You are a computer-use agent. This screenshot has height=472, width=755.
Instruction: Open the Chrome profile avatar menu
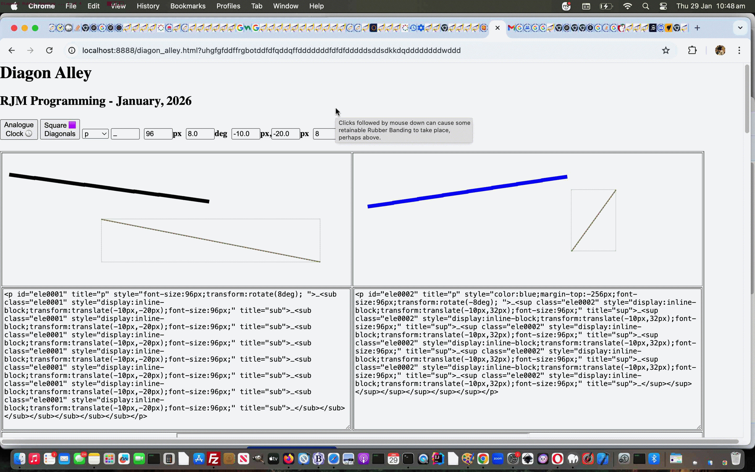720,50
